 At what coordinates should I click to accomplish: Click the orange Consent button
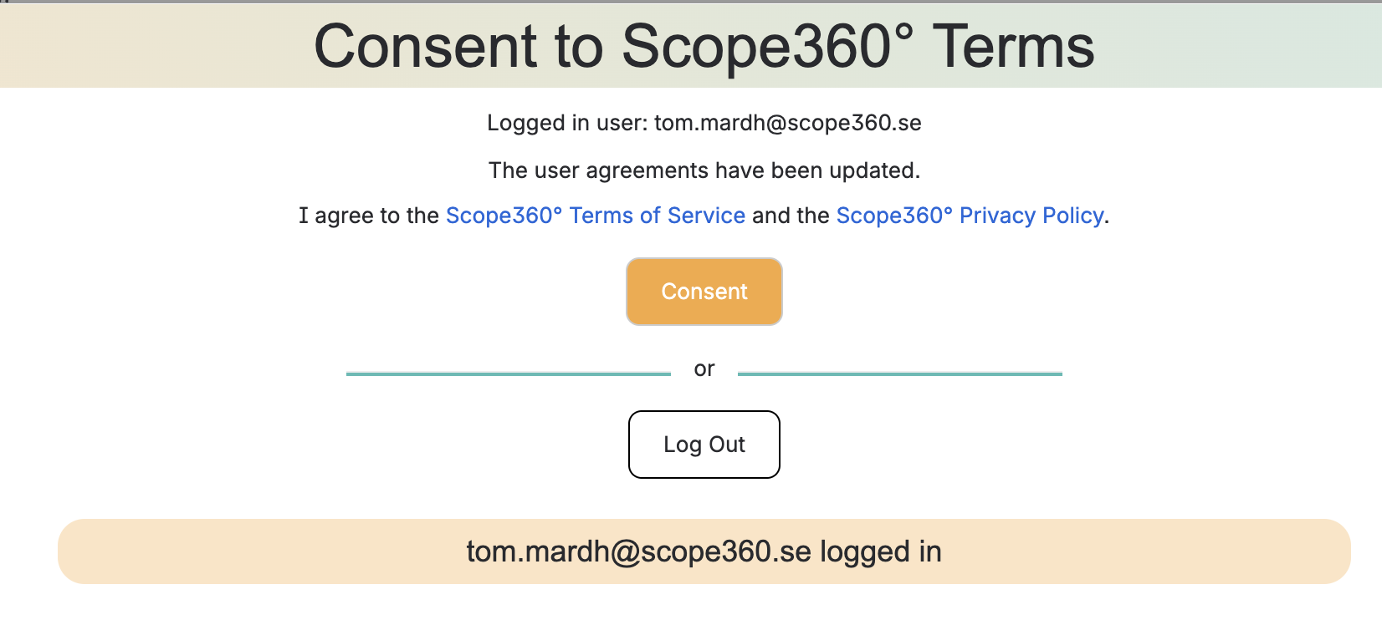pyautogui.click(x=704, y=292)
